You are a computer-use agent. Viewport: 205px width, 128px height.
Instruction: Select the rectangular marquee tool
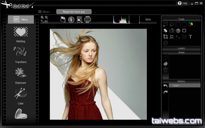(178, 24)
